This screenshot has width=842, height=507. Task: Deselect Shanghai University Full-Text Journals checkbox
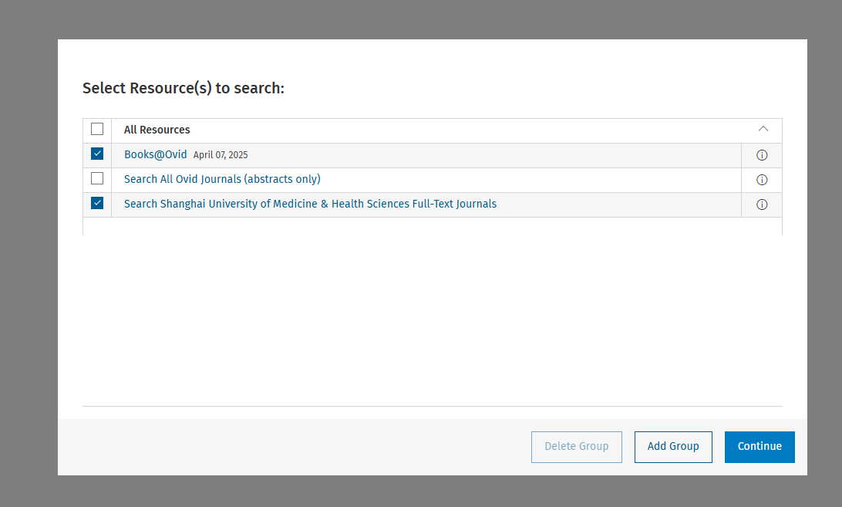[x=97, y=204]
